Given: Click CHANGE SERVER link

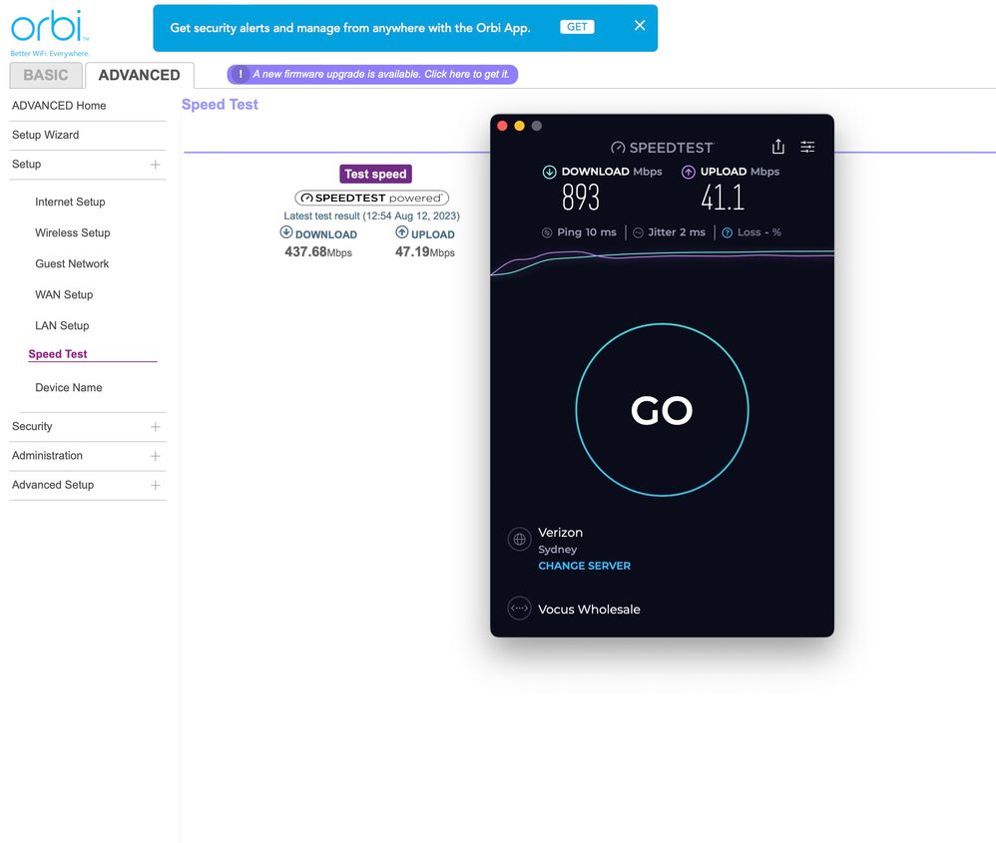Looking at the screenshot, I should click(585, 566).
